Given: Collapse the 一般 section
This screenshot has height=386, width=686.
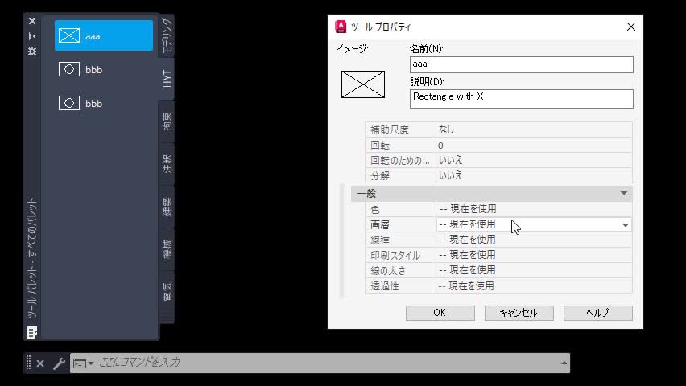Looking at the screenshot, I should pyautogui.click(x=623, y=194).
